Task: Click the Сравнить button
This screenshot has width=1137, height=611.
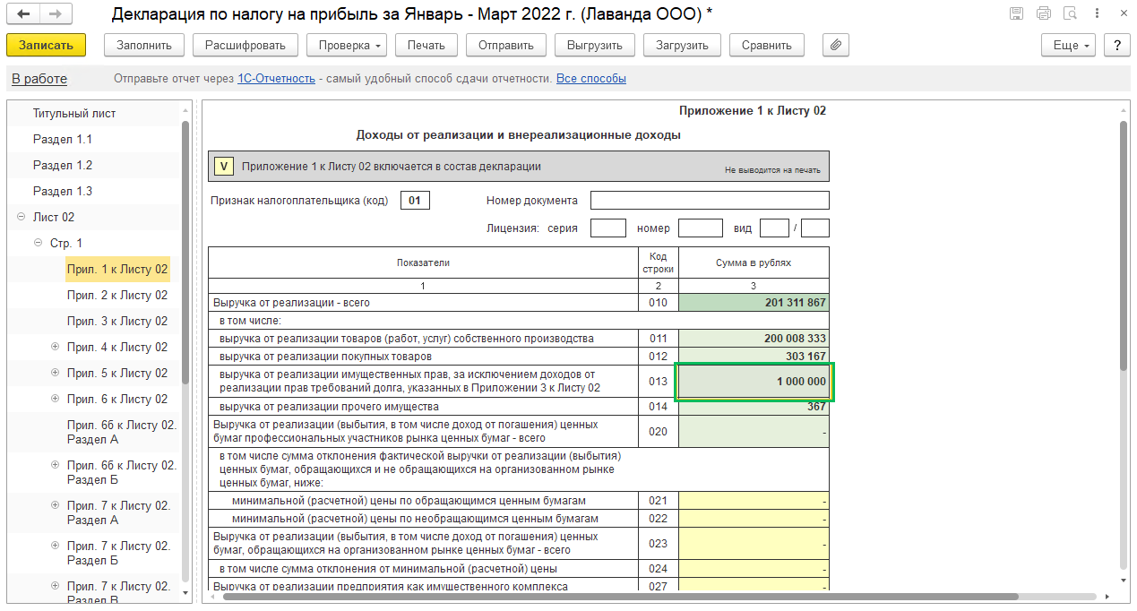Action: point(767,45)
